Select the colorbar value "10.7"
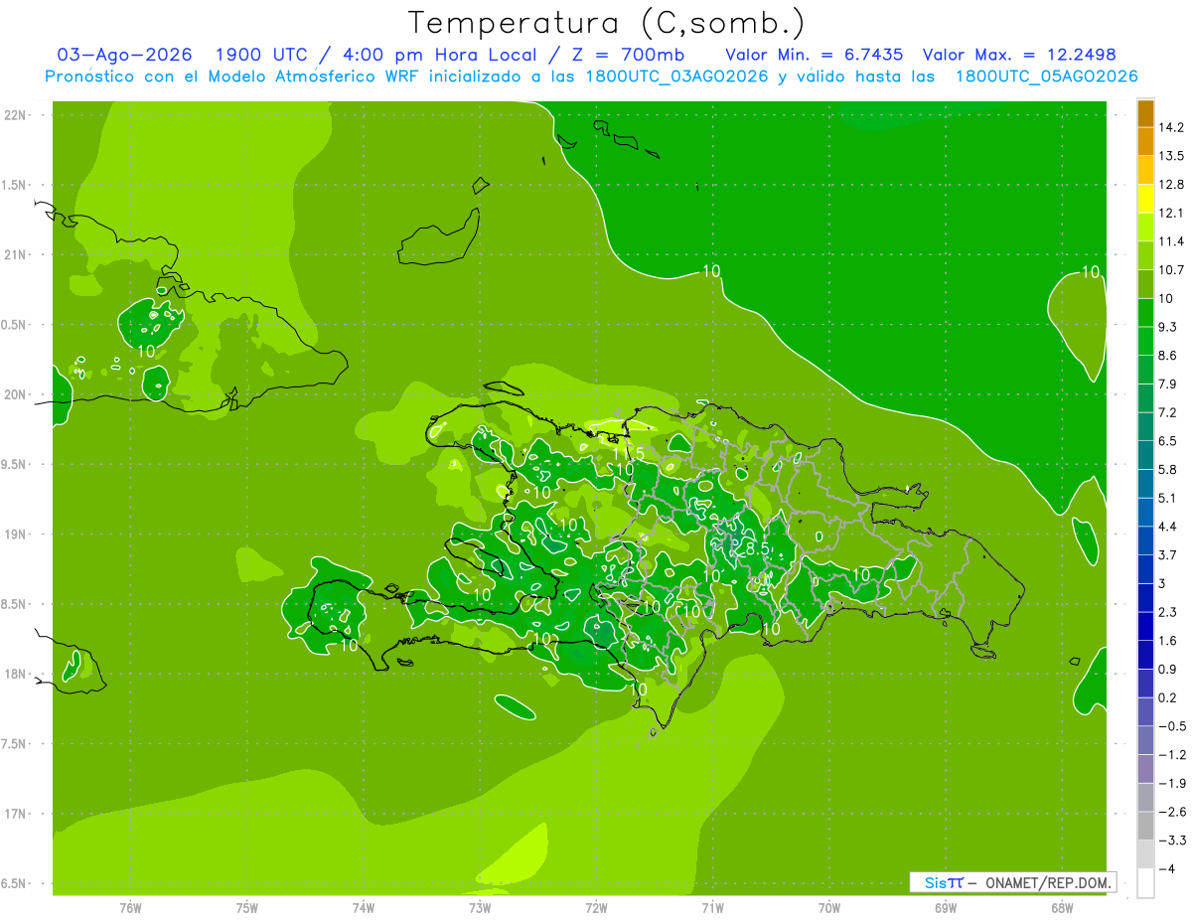 (x=1171, y=270)
